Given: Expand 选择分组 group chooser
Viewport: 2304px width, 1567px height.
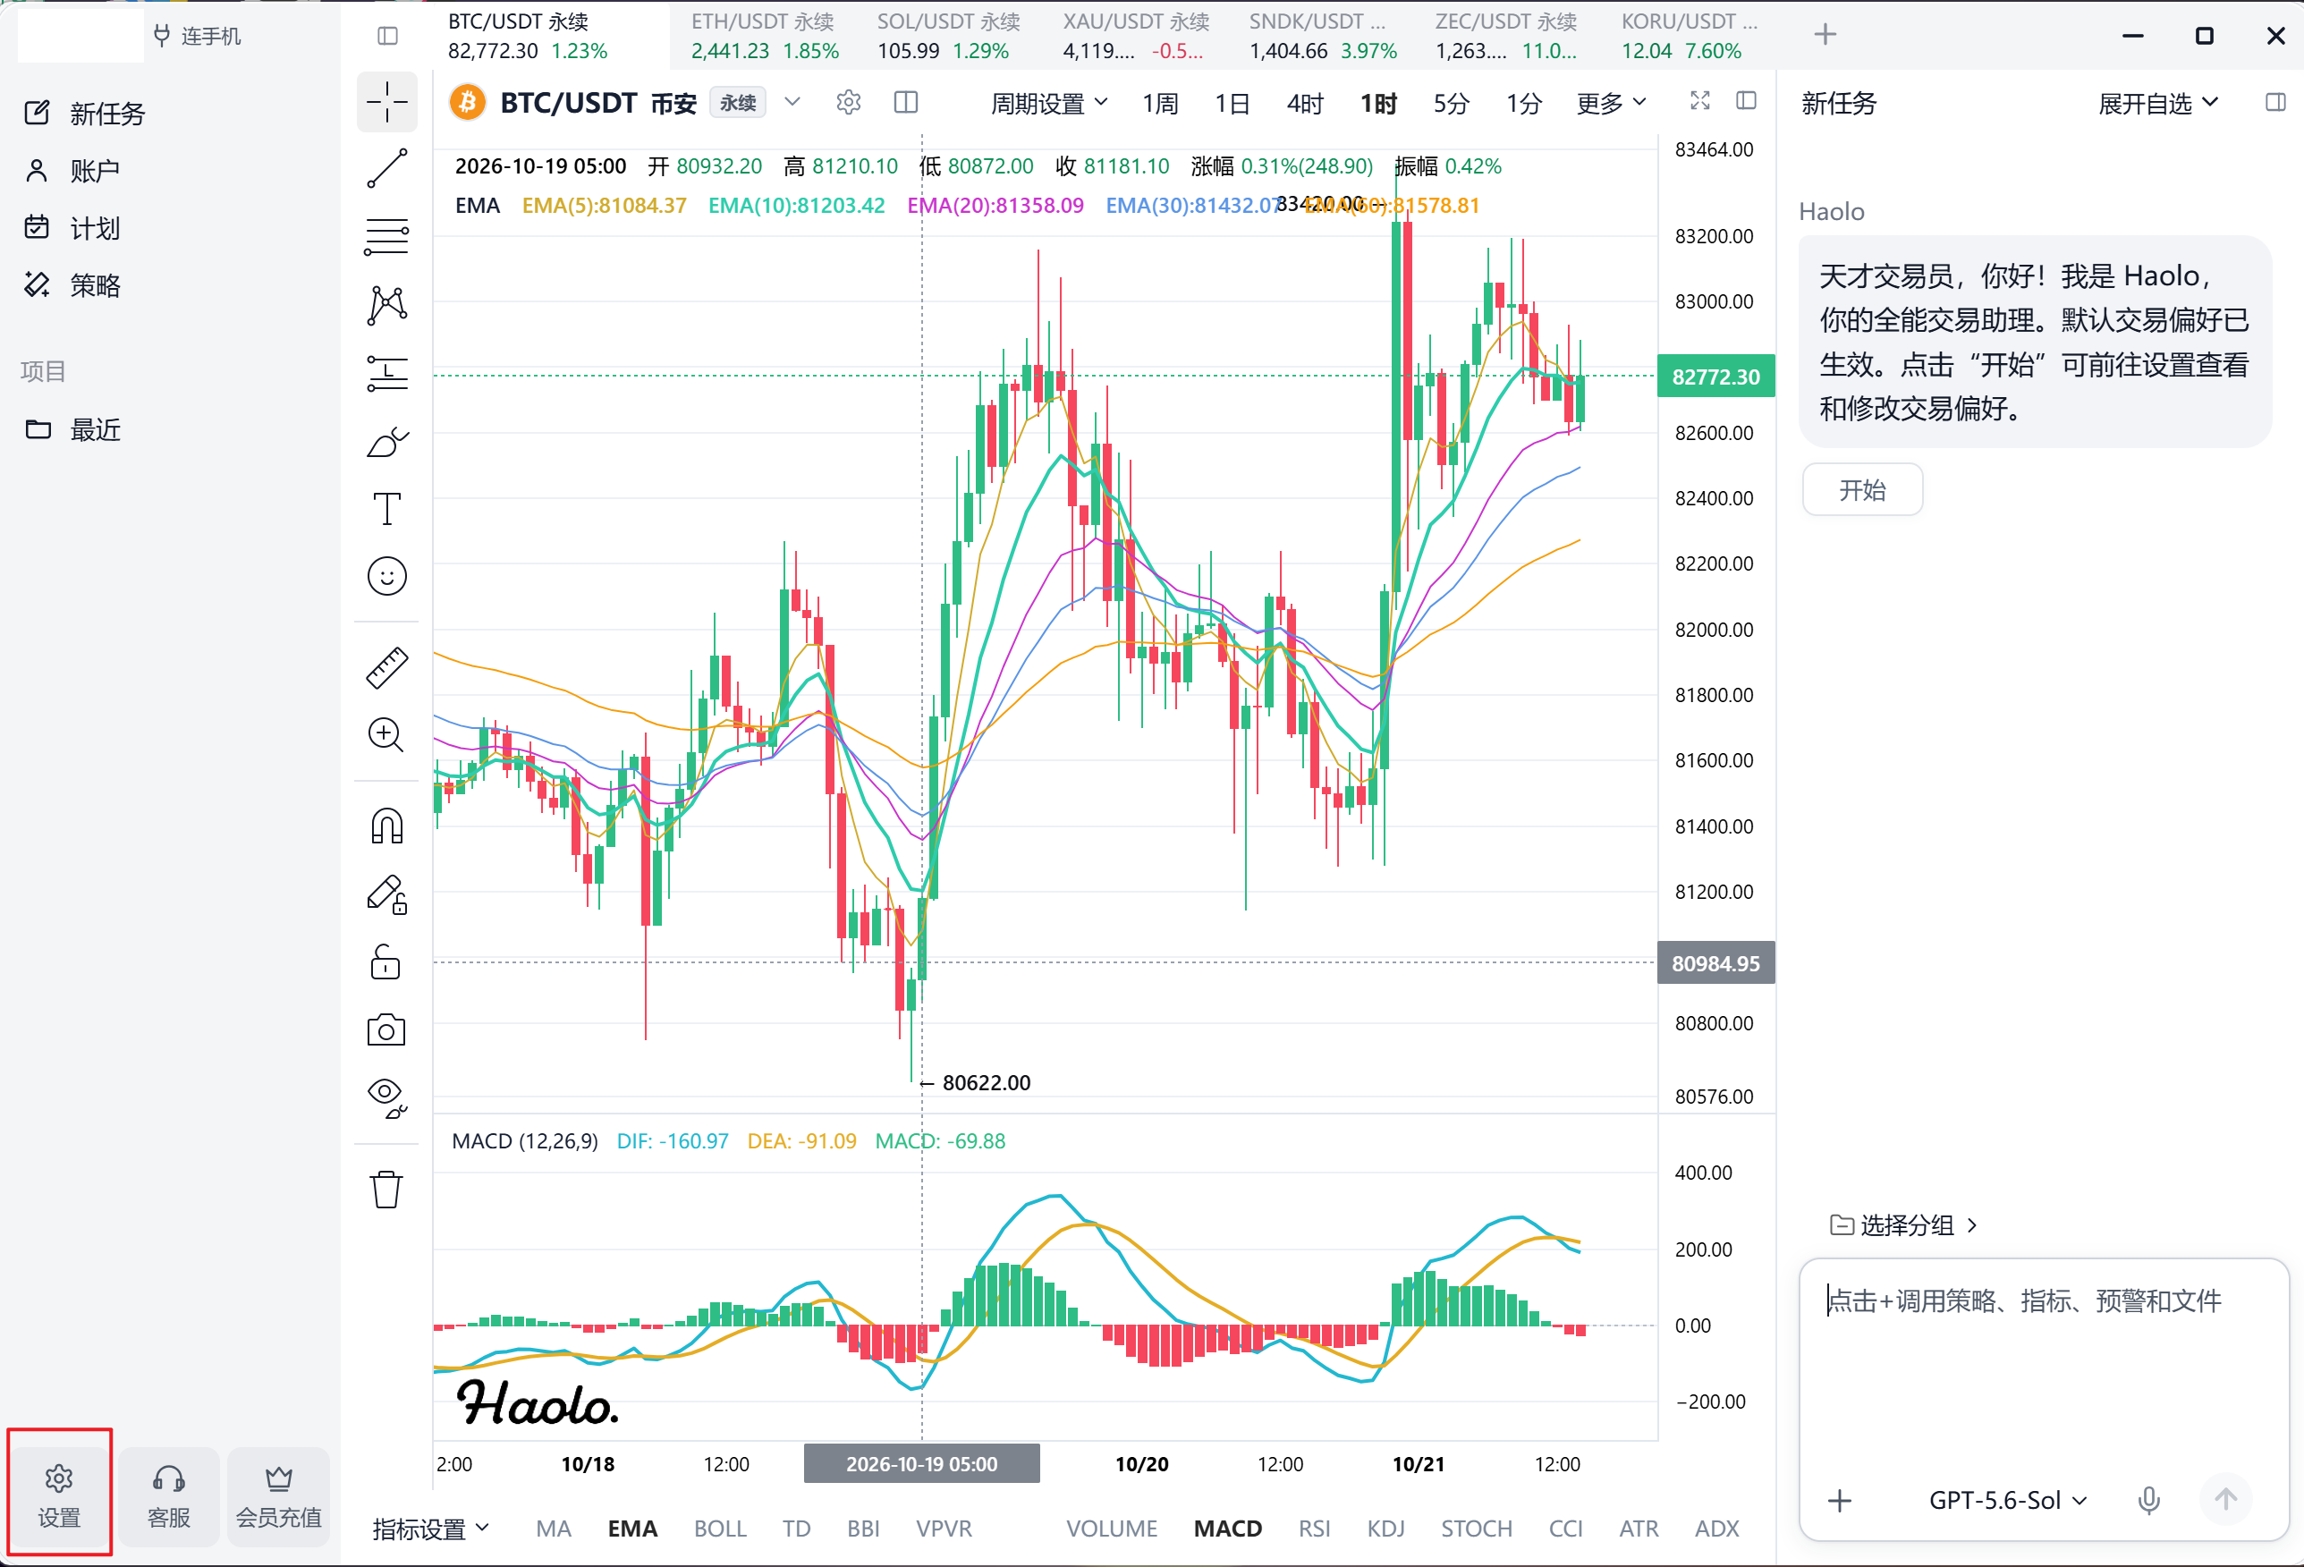Looking at the screenshot, I should pyautogui.click(x=1903, y=1225).
